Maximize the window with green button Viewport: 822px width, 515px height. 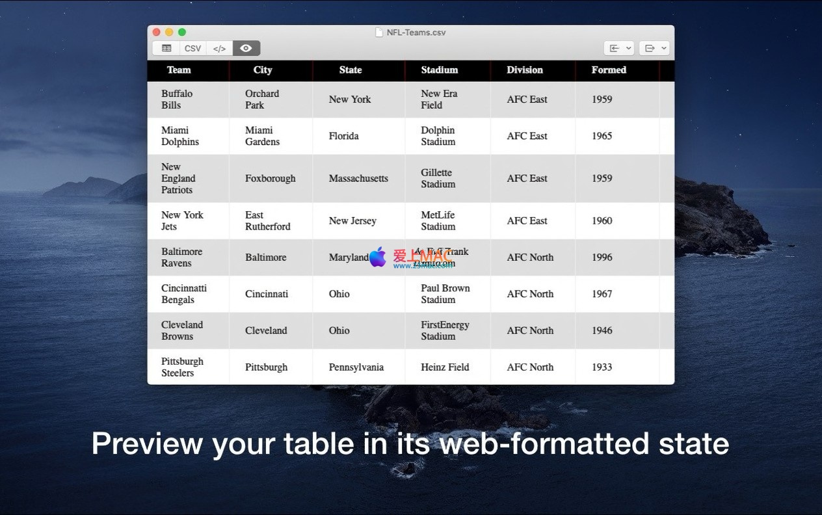pos(182,32)
